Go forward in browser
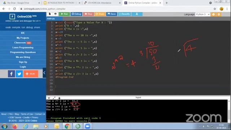The height and width of the screenshot is (130, 231). 9,9
